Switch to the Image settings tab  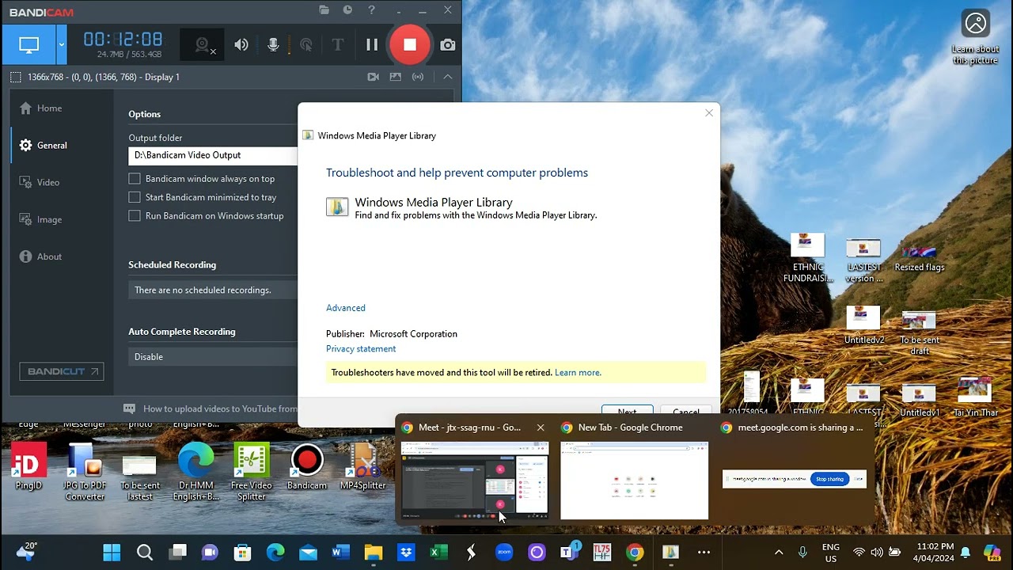(40, 220)
